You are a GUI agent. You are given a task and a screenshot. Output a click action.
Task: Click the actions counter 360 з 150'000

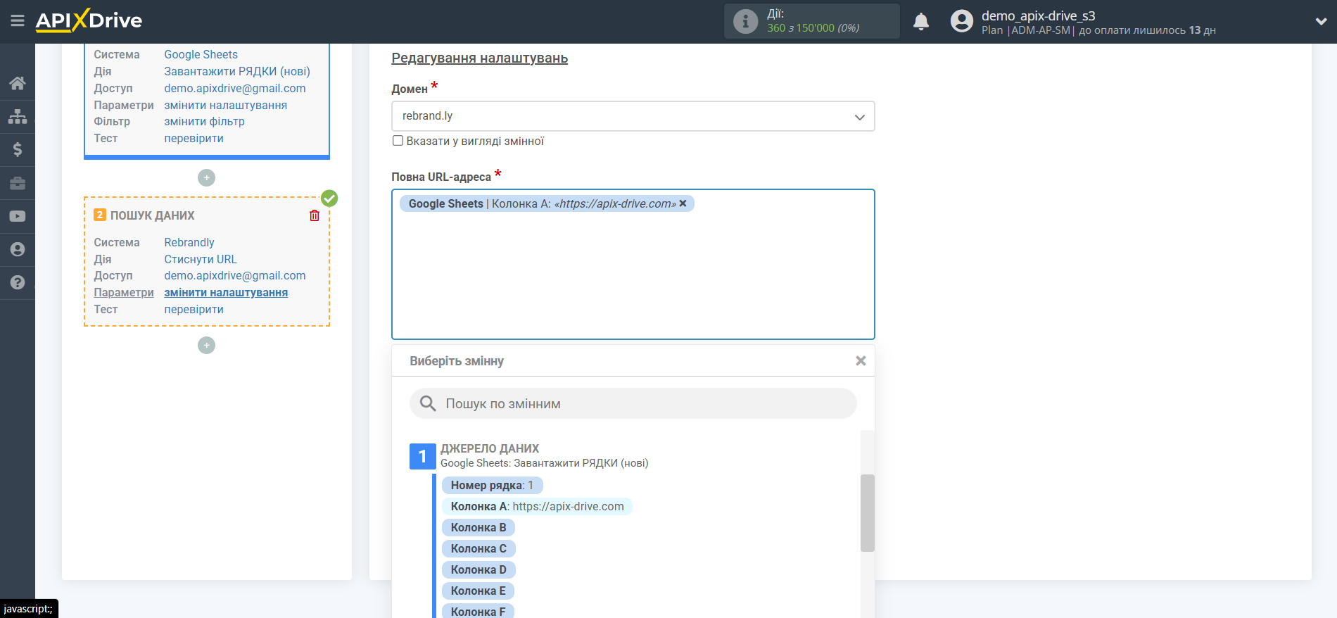click(x=813, y=28)
